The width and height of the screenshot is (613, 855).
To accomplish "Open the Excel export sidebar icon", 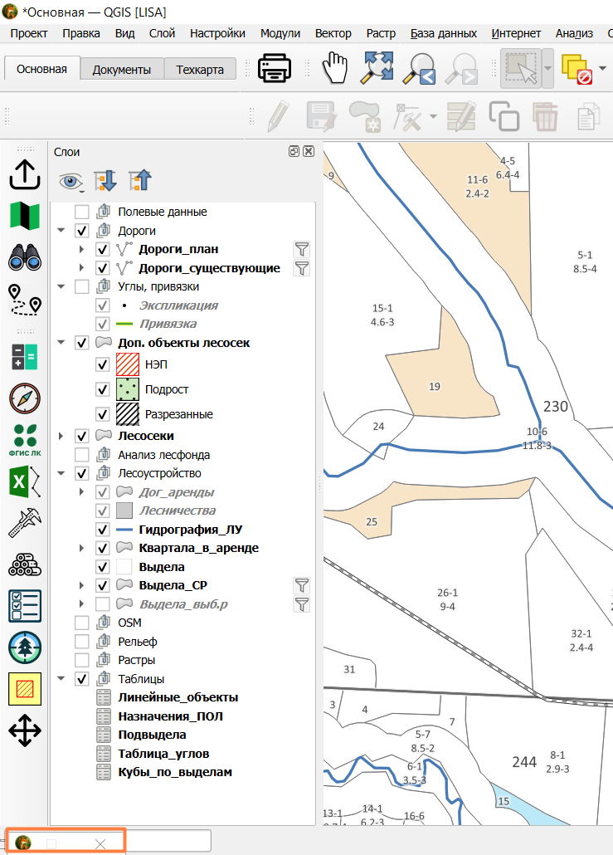I will (x=25, y=481).
